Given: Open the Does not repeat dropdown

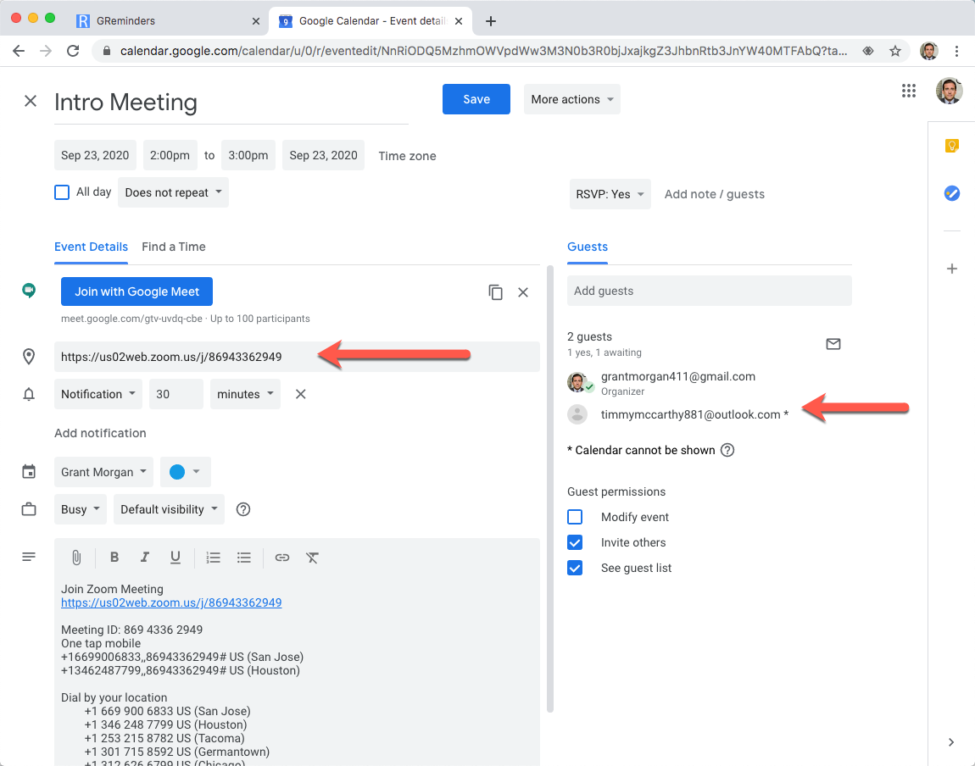Looking at the screenshot, I should 173,192.
